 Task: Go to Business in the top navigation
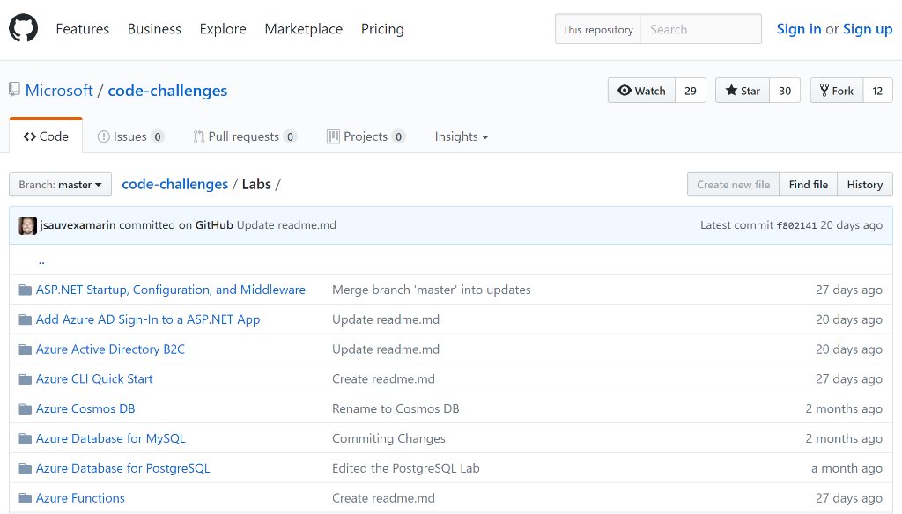click(154, 29)
